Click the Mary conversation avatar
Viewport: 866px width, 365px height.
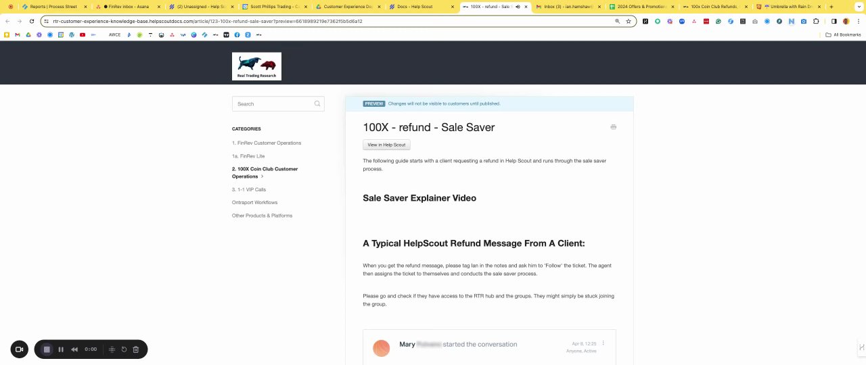tap(382, 348)
